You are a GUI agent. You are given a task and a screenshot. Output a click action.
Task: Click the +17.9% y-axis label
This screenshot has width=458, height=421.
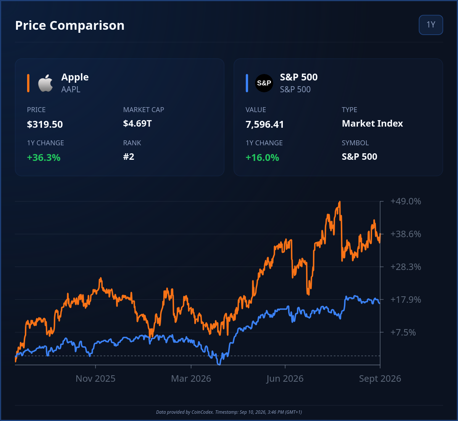406,300
